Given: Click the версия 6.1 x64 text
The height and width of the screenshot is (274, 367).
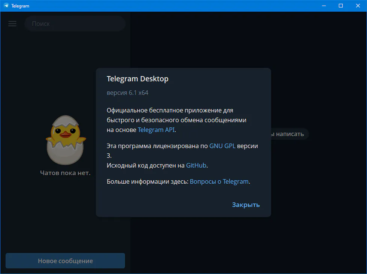Looking at the screenshot, I should (127, 93).
